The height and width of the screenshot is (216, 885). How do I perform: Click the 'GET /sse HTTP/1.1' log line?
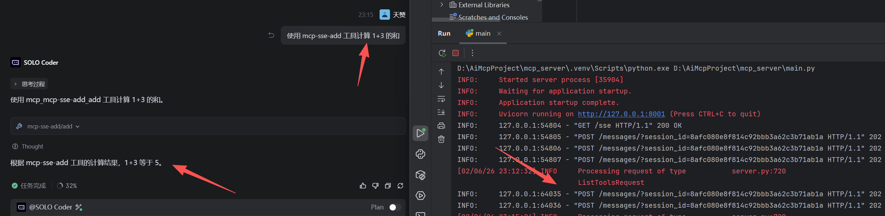(570, 126)
